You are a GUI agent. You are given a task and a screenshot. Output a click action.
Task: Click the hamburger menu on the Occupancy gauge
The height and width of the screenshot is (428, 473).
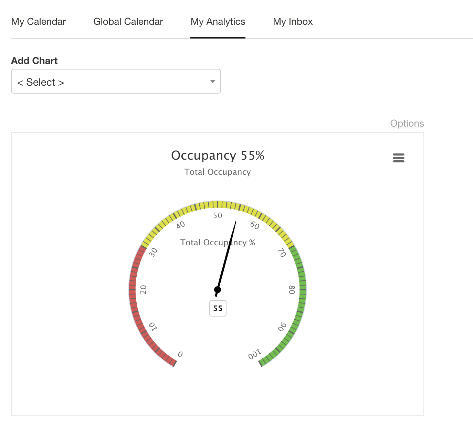[x=398, y=158]
